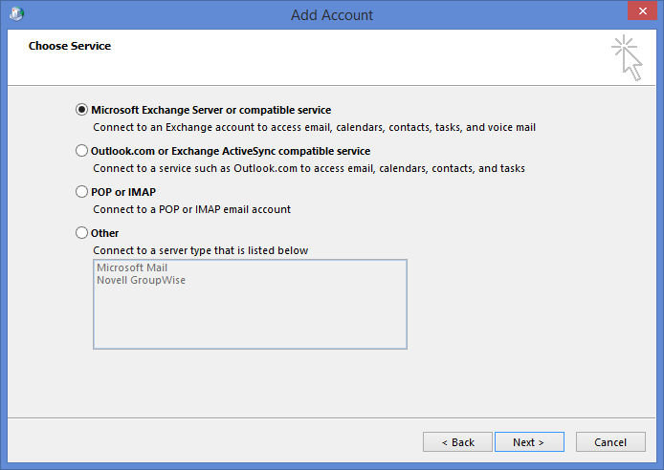Cancel the account setup

[610, 442]
